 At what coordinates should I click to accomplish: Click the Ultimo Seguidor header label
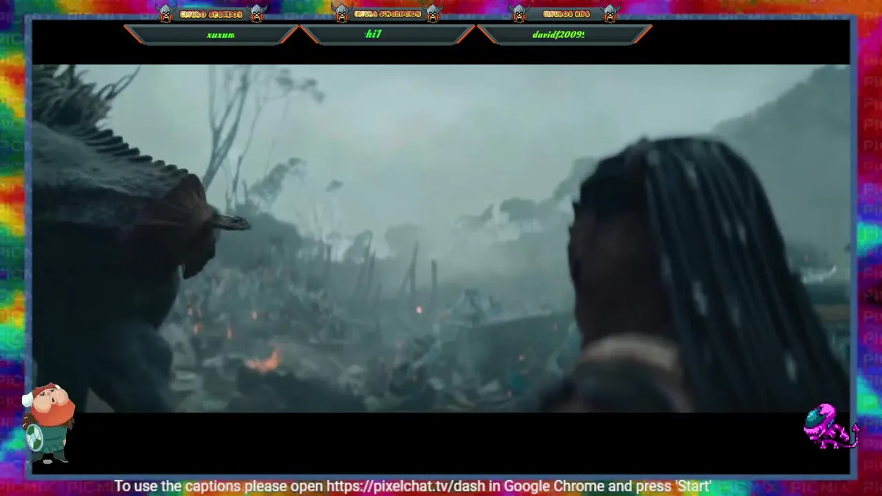click(212, 14)
